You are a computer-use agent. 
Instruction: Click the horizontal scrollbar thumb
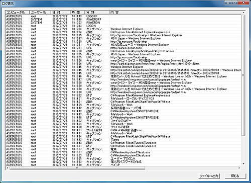point(77,168)
